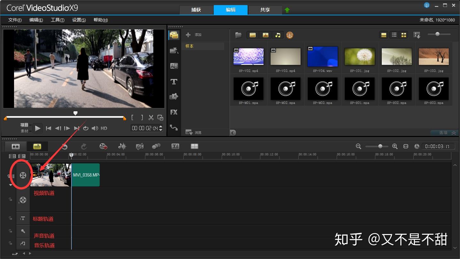Switch to Storyboard view

pos(16,146)
